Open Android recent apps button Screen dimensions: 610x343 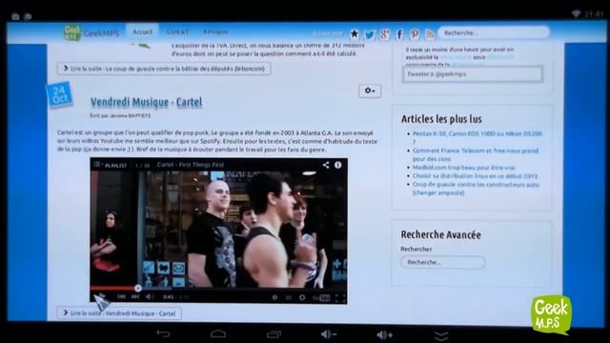274,334
